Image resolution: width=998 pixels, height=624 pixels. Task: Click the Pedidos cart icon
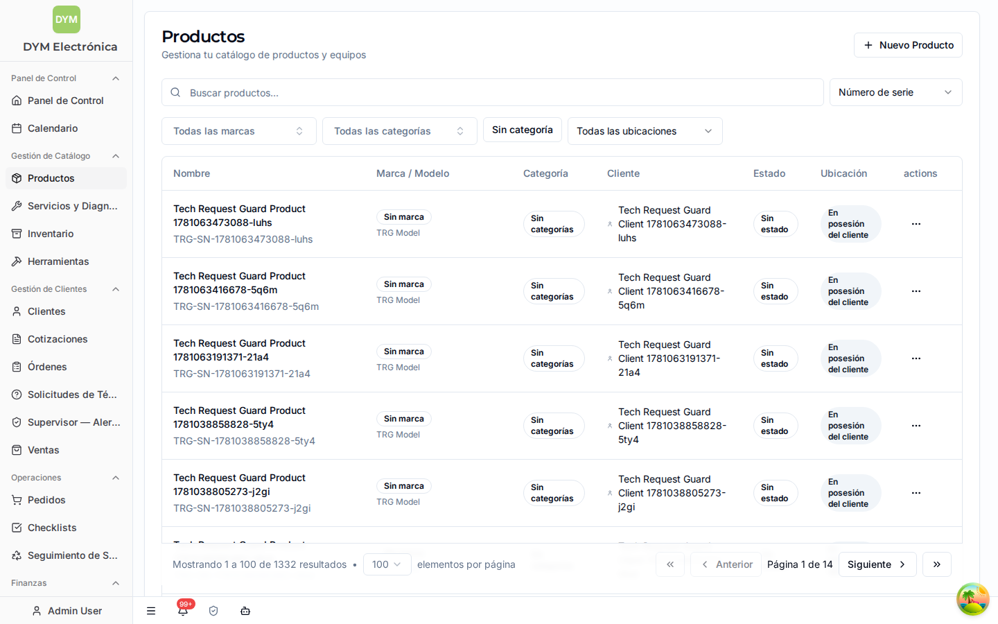pyautogui.click(x=17, y=500)
